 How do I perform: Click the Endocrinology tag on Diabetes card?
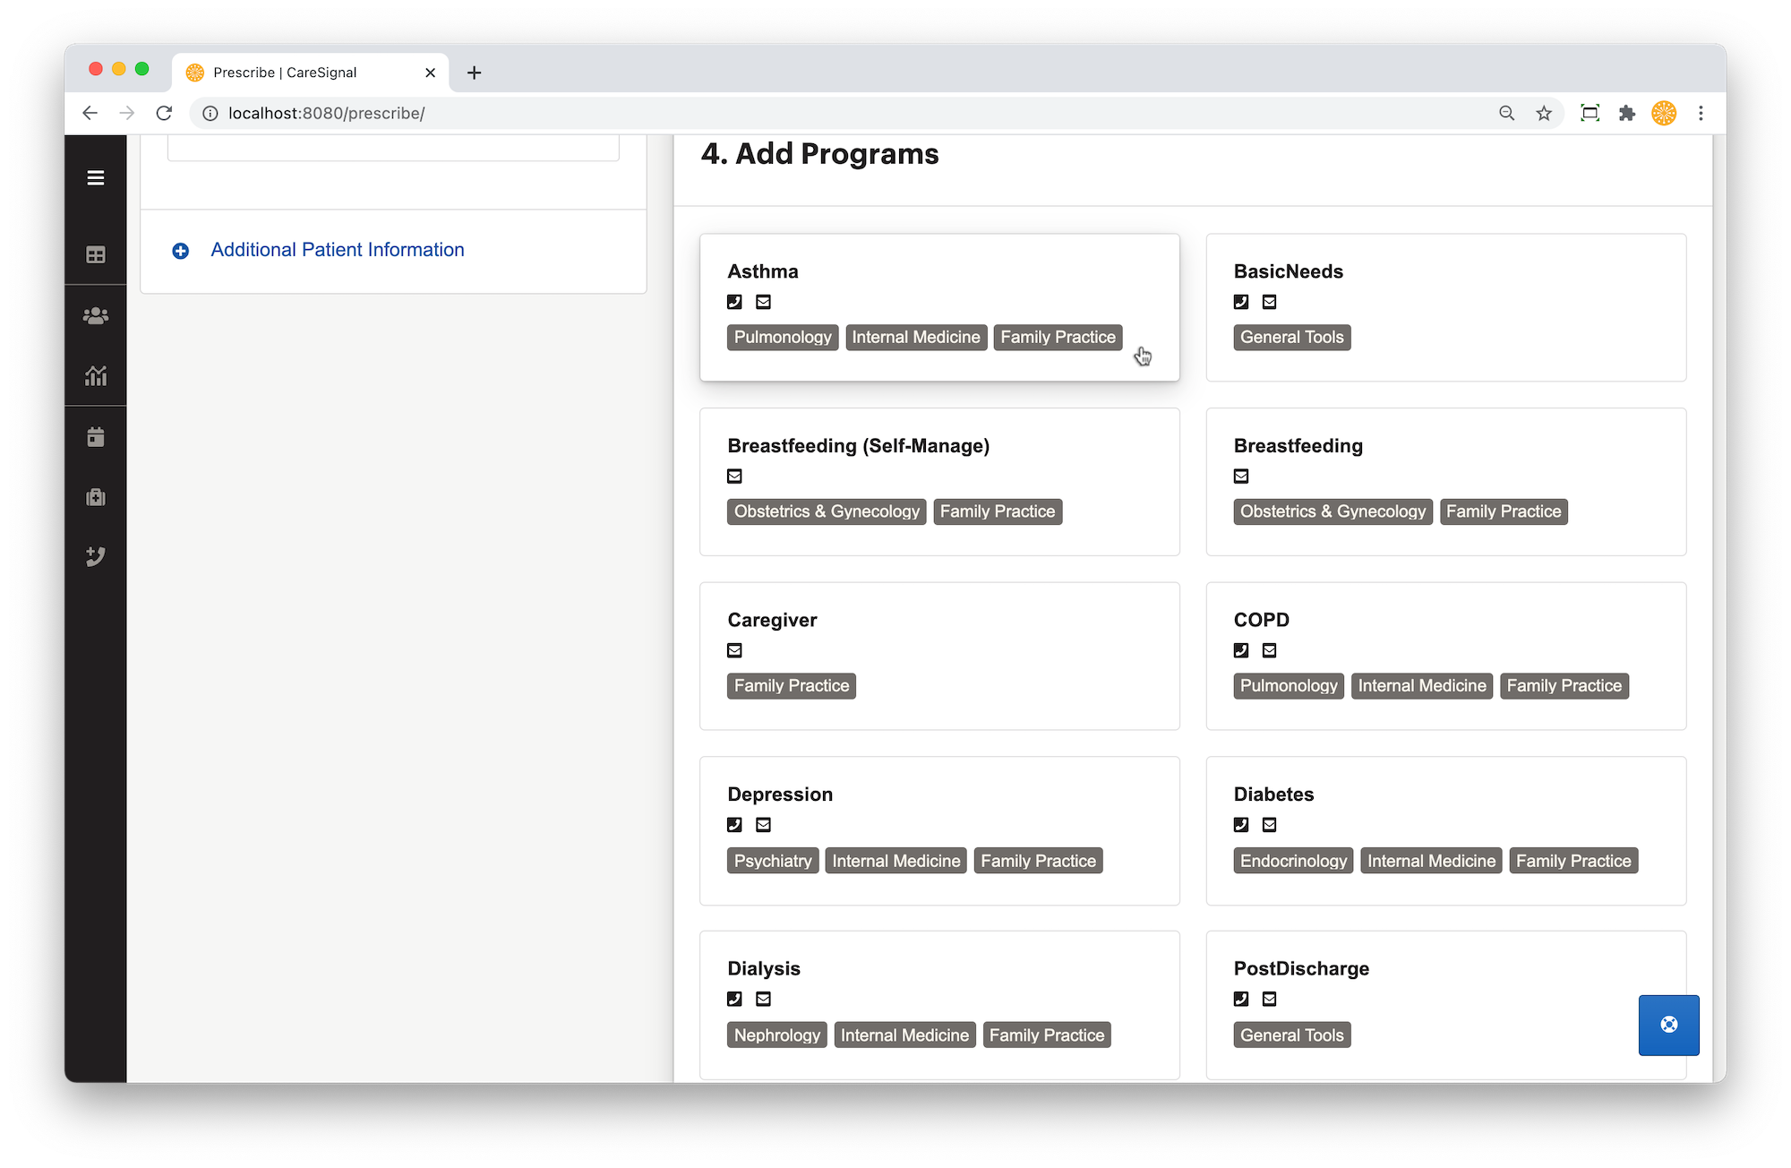[1293, 861]
